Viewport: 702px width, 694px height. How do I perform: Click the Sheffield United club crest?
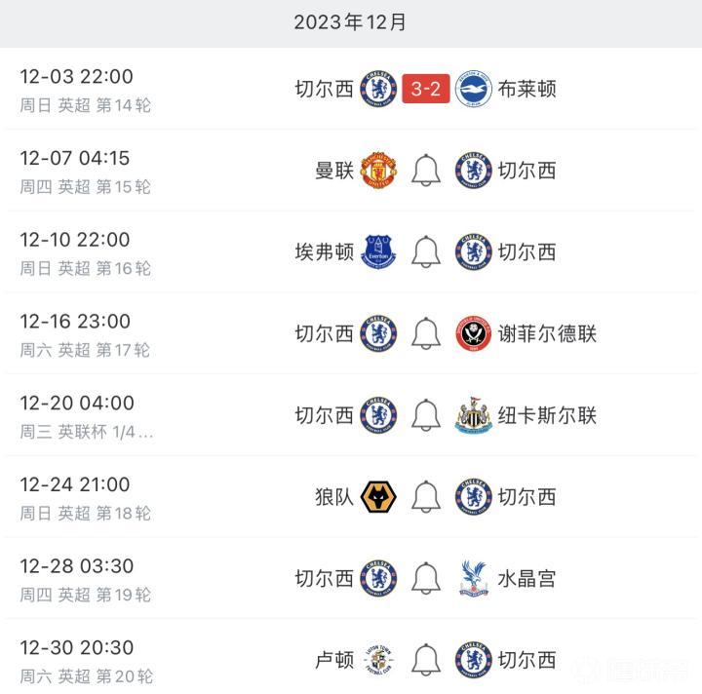pos(474,334)
